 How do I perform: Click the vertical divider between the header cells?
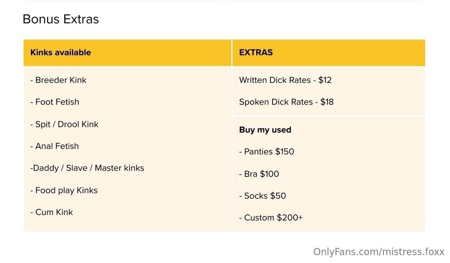point(232,52)
